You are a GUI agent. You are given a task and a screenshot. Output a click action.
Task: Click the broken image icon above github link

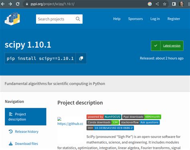point(59,119)
